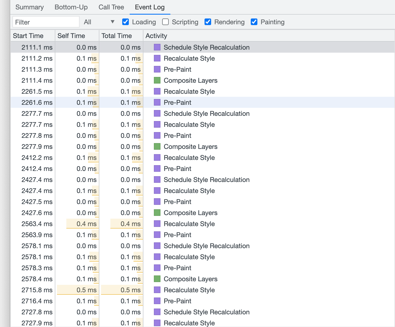Click the 2412.2 ms start time cell
The image size is (395, 327).
point(33,158)
